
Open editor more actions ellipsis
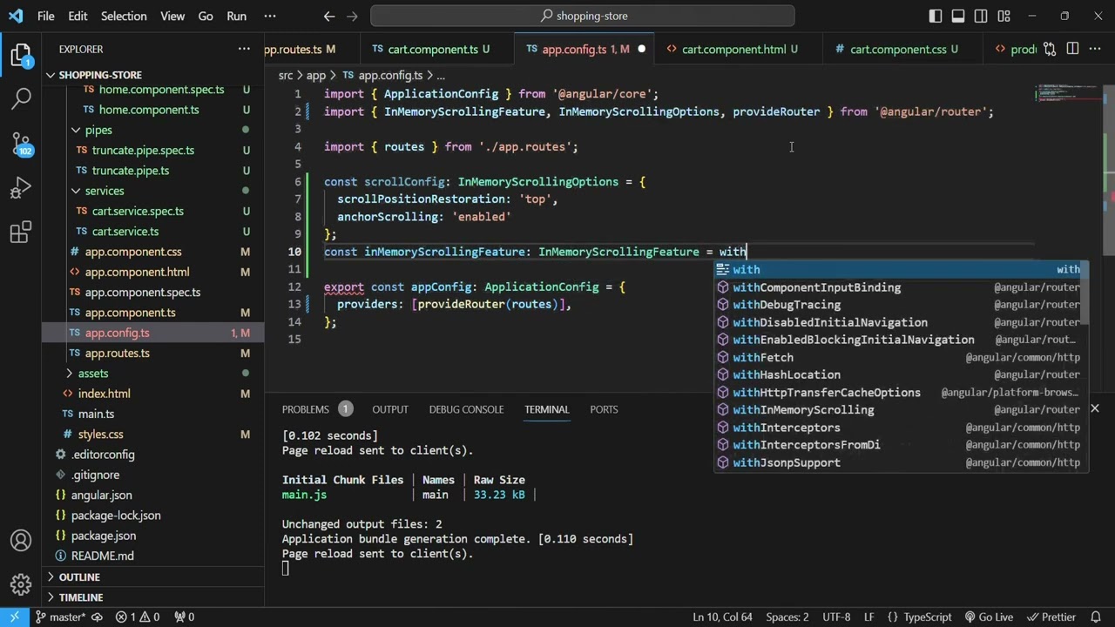[x=1097, y=50]
